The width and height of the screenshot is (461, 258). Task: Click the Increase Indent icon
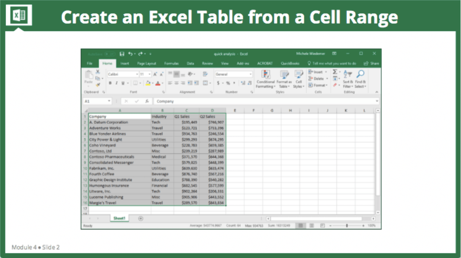(x=196, y=83)
